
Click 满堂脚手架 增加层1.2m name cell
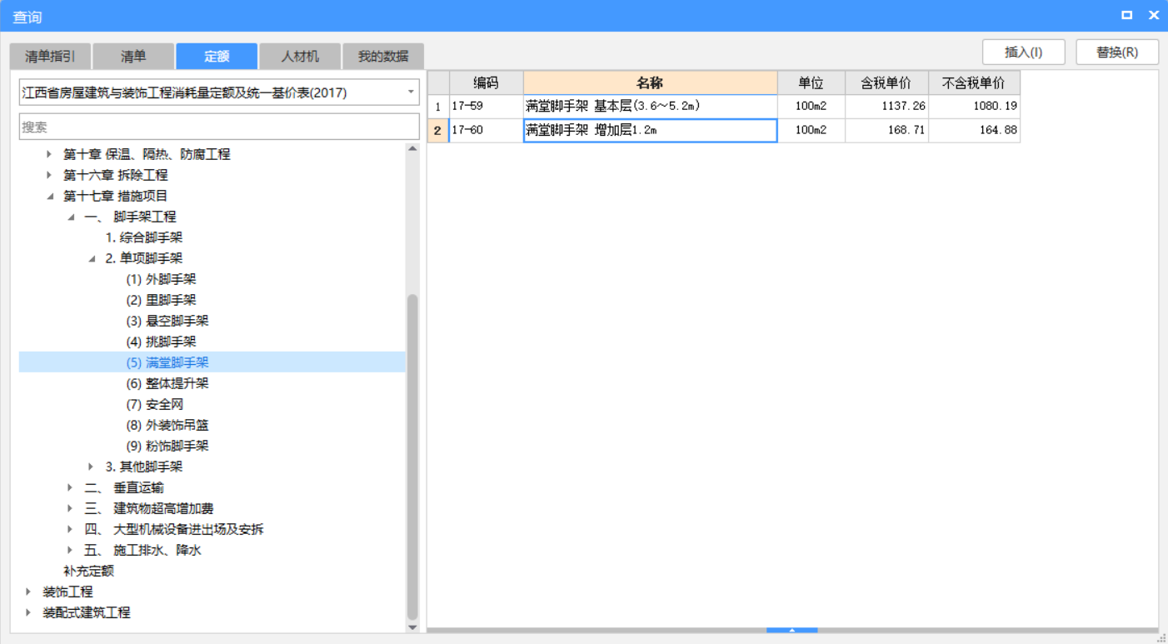pos(650,131)
